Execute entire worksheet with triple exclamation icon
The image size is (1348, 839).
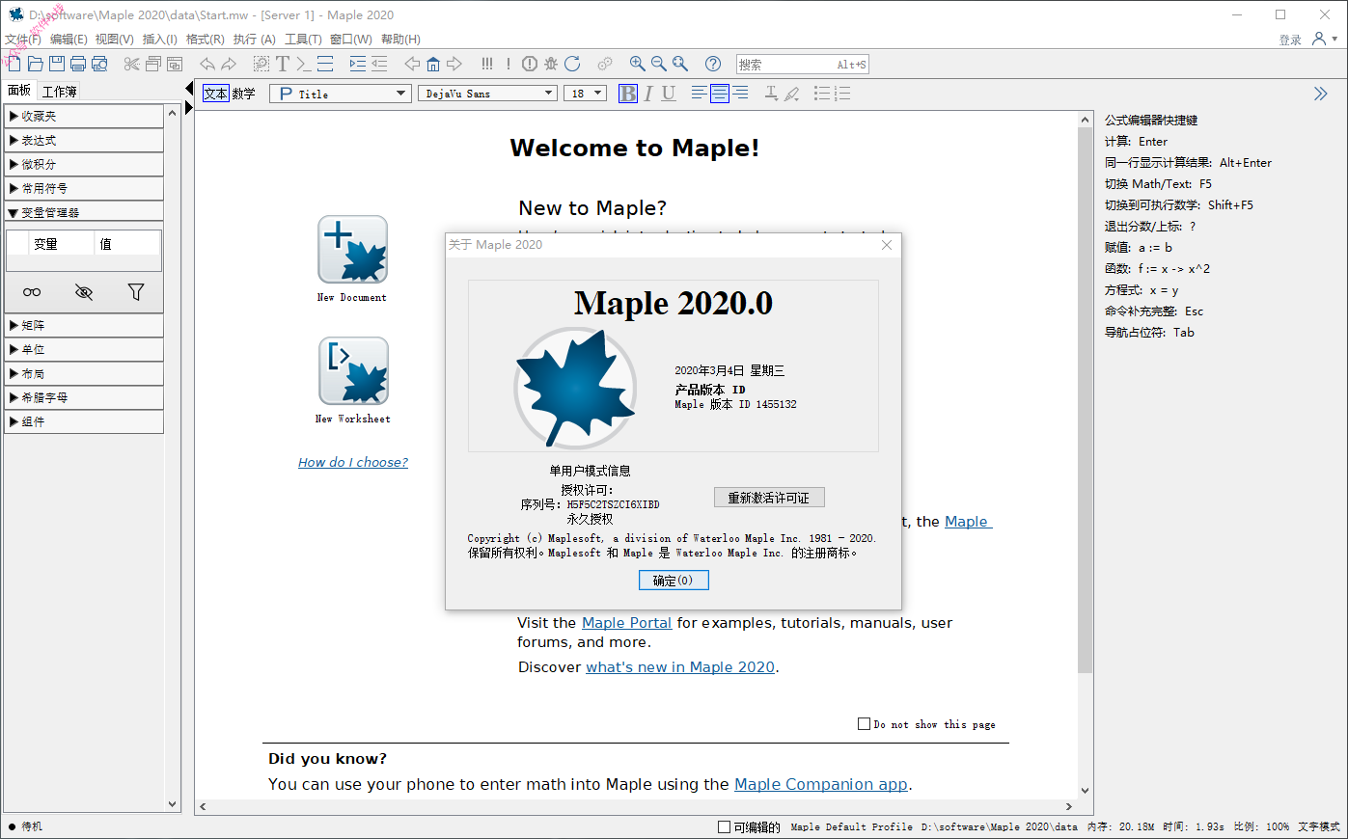click(487, 64)
